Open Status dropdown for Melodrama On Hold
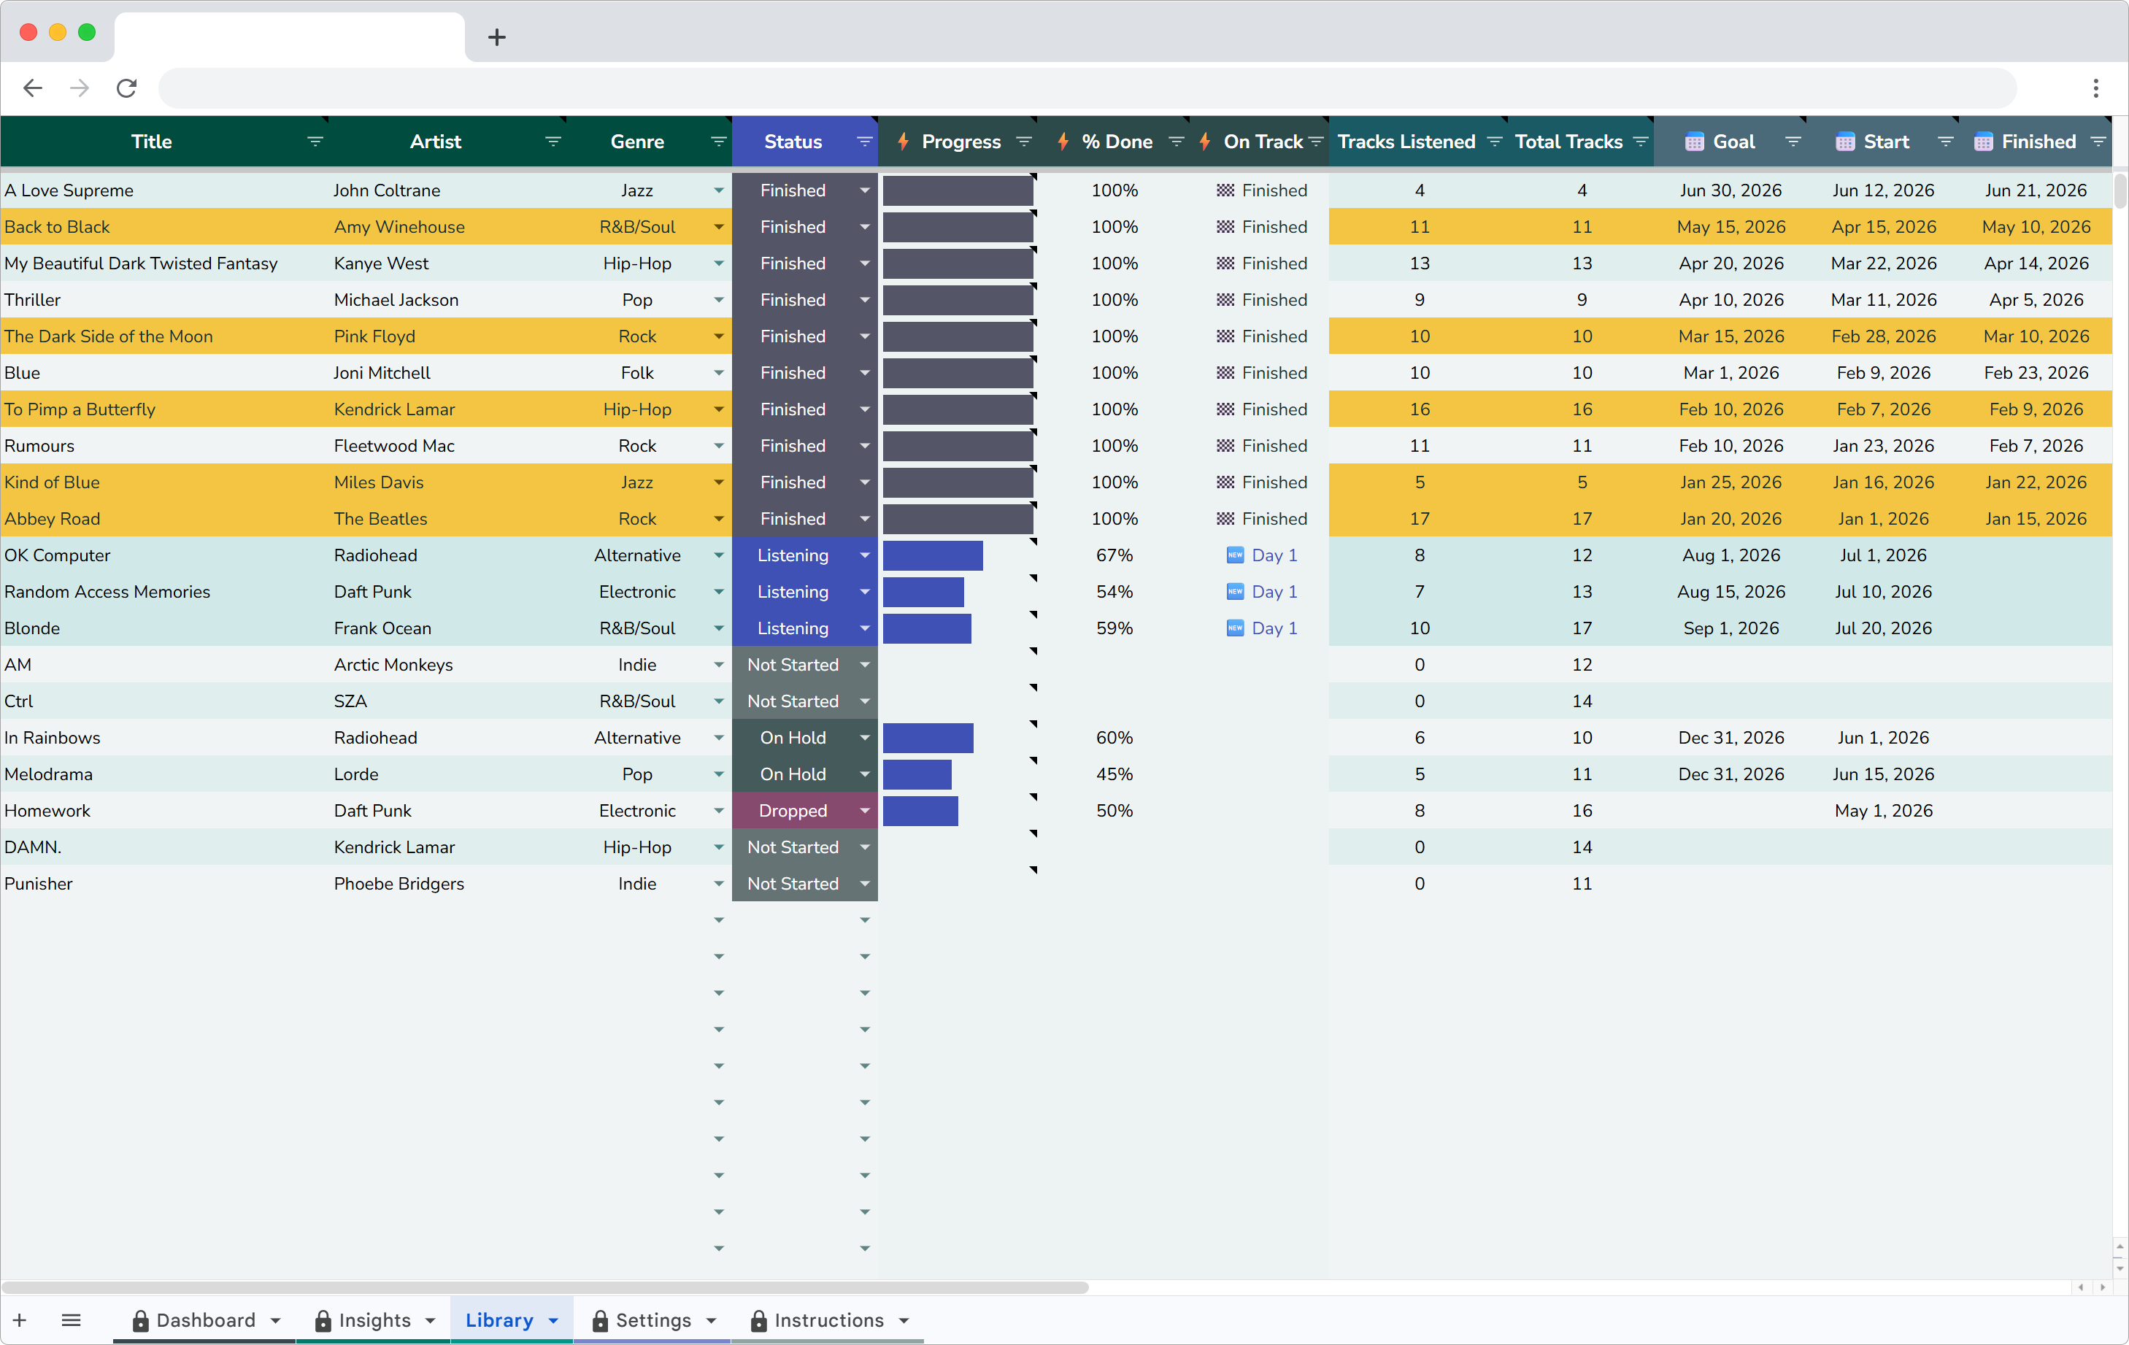Screen dimensions: 2129x1345 point(864,774)
